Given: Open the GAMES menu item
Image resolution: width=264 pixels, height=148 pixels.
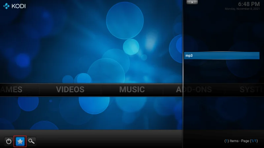Looking at the screenshot, I should (x=11, y=89).
